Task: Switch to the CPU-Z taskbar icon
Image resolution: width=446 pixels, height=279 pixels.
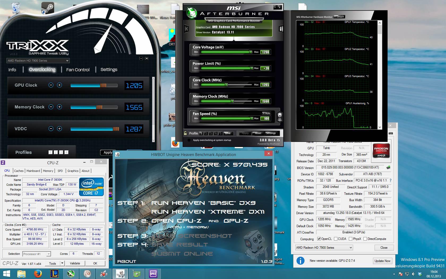Action: click(x=153, y=273)
